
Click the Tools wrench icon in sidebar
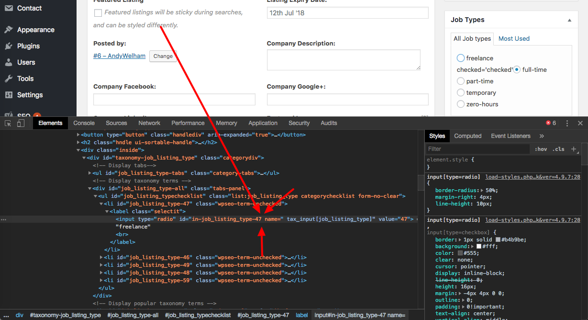[9, 79]
